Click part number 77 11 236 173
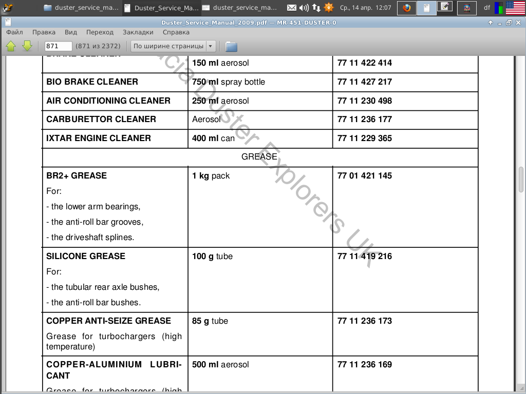 coord(365,321)
